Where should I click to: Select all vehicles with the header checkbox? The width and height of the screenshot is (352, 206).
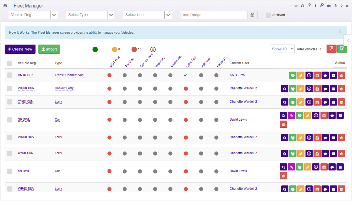(x=9, y=63)
